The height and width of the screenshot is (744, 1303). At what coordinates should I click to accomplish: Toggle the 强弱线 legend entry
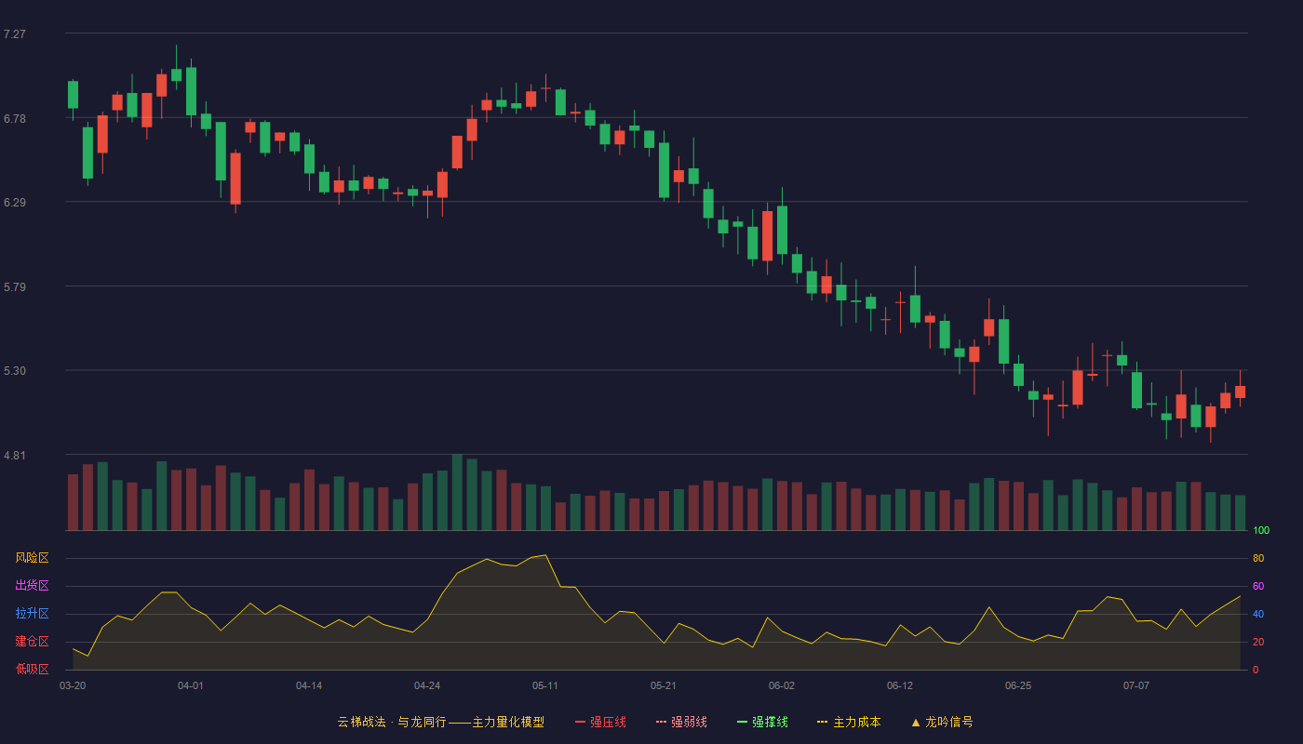681,722
